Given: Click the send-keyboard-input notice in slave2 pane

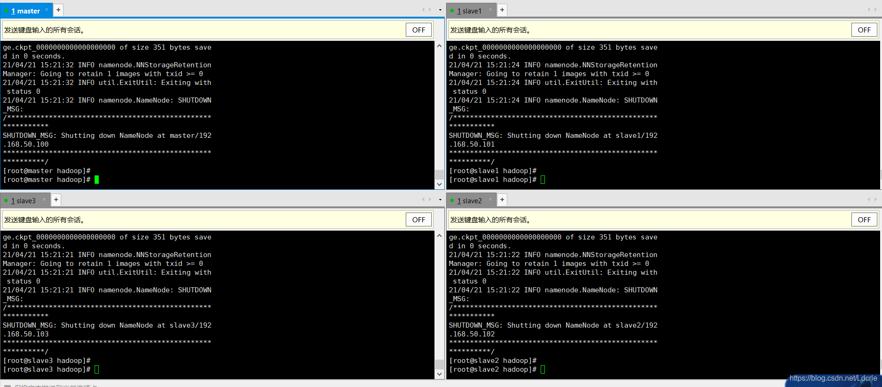Looking at the screenshot, I should (490, 220).
